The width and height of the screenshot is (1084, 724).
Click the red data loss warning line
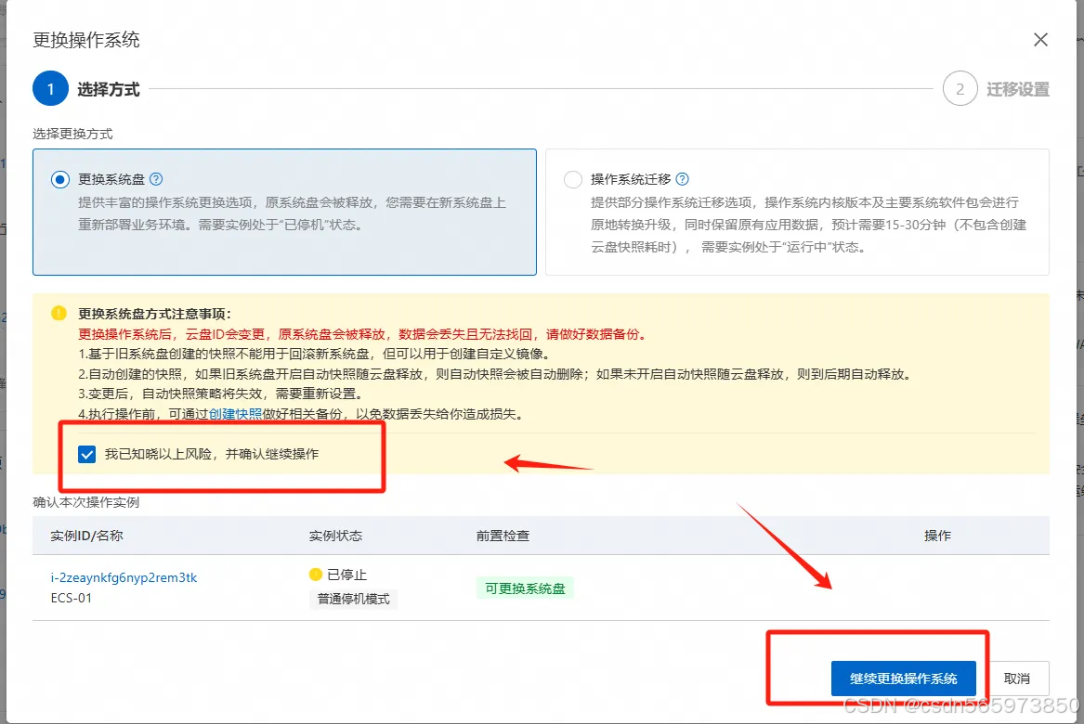[363, 334]
